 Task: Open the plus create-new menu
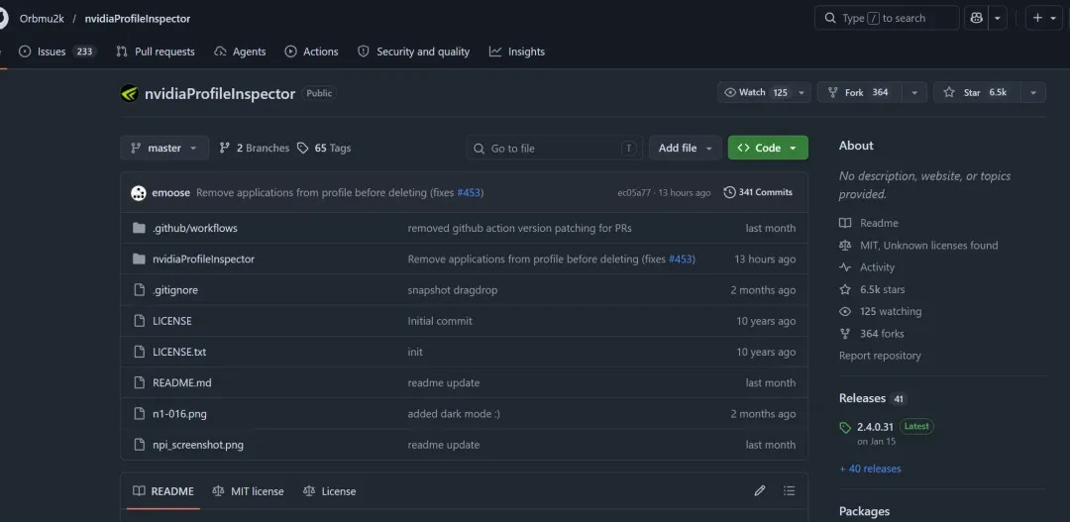click(1044, 19)
